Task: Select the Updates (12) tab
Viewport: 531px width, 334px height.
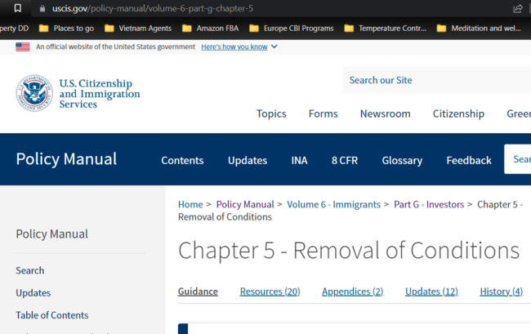Action: (x=431, y=292)
